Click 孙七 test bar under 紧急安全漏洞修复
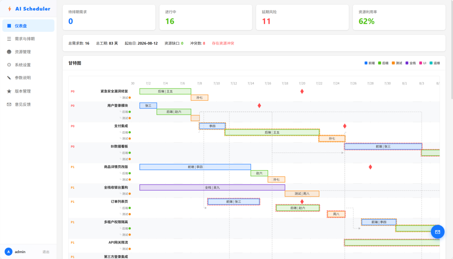 click(x=199, y=98)
